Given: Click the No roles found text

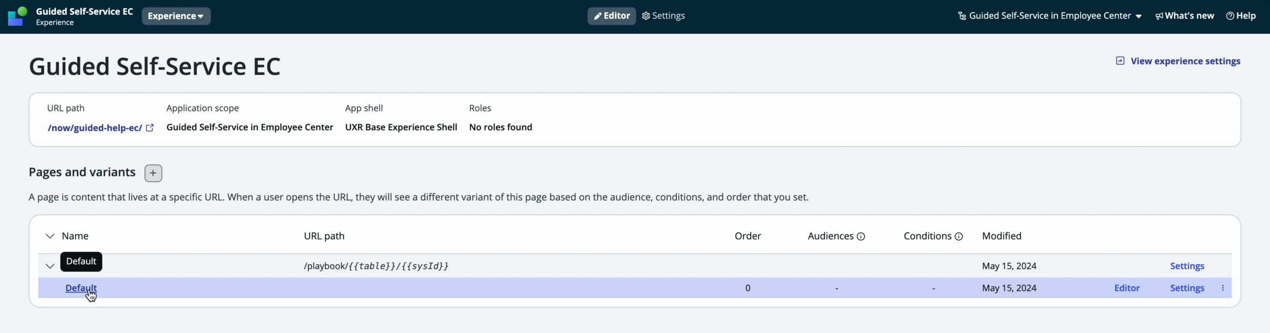Looking at the screenshot, I should coord(500,127).
